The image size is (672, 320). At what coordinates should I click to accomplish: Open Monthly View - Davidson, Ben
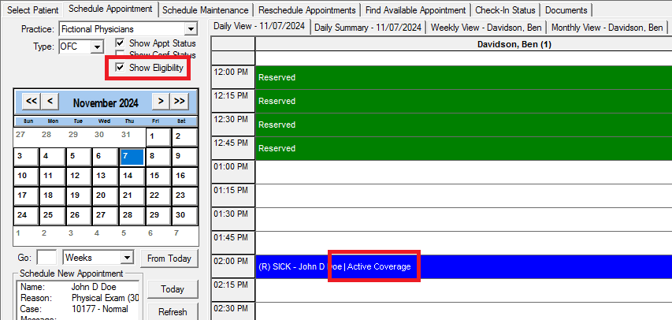pos(607,28)
